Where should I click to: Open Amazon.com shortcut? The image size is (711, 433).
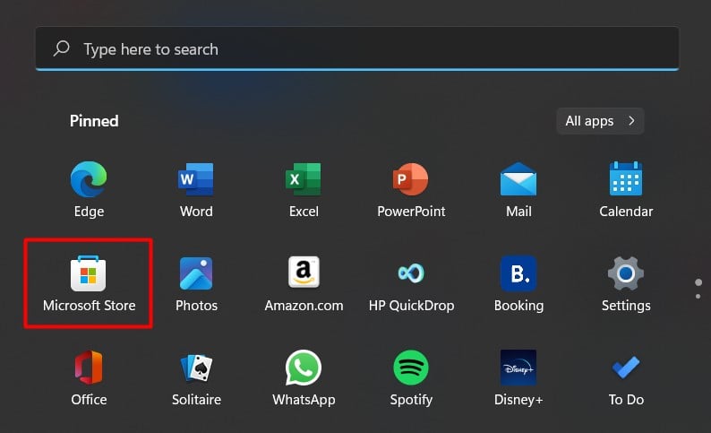[304, 283]
